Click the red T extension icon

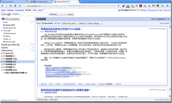[x=141, y=6]
